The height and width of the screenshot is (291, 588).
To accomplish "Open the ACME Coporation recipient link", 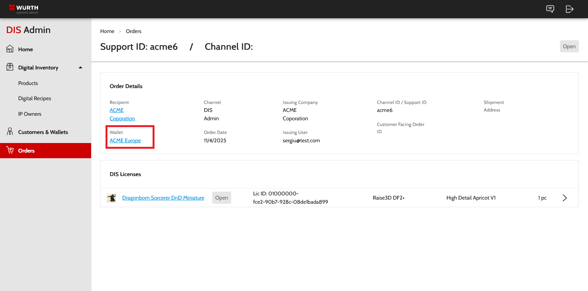I will point(117,110).
